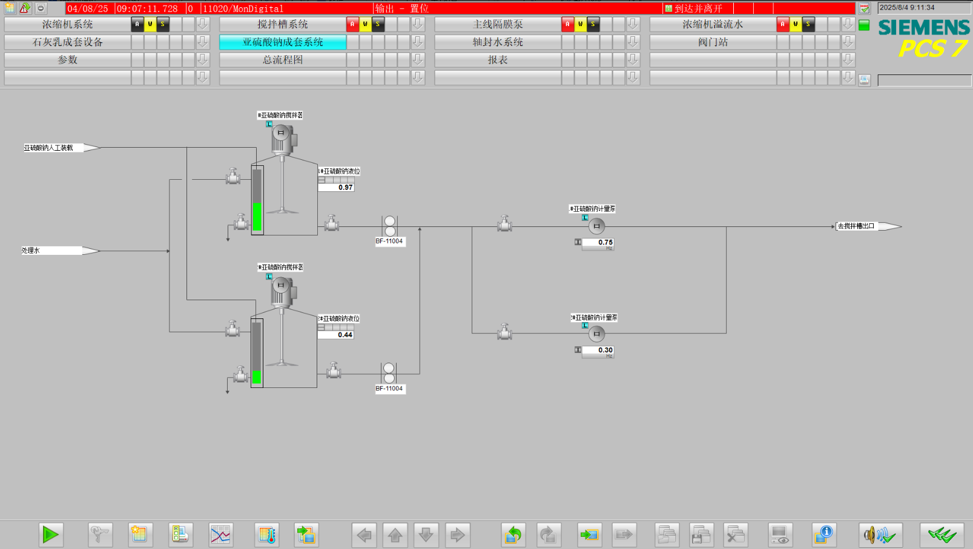Click the warning triangle icon top left
This screenshot has width=973, height=549.
[x=25, y=8]
